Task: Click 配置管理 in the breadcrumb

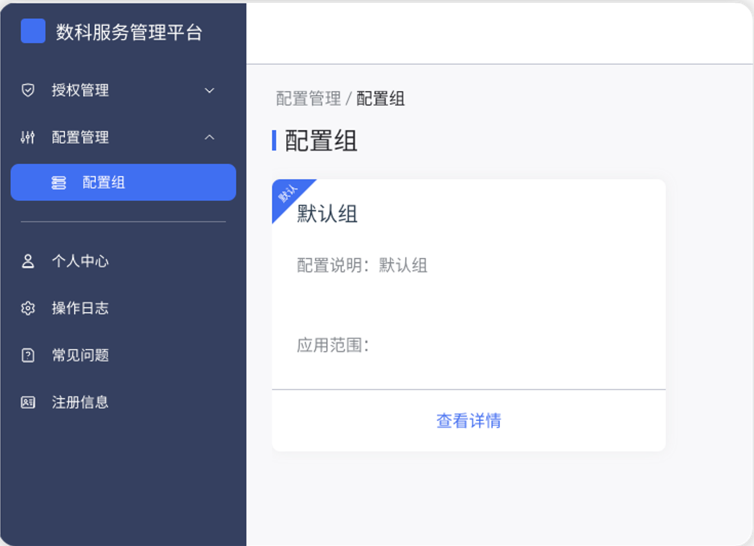Action: (x=308, y=99)
